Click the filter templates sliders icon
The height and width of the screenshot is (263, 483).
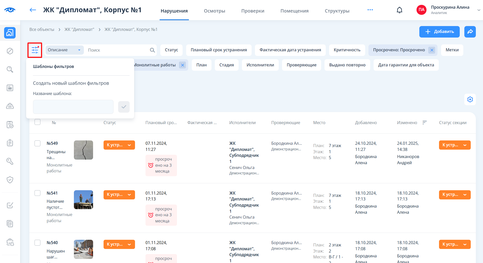point(35,50)
